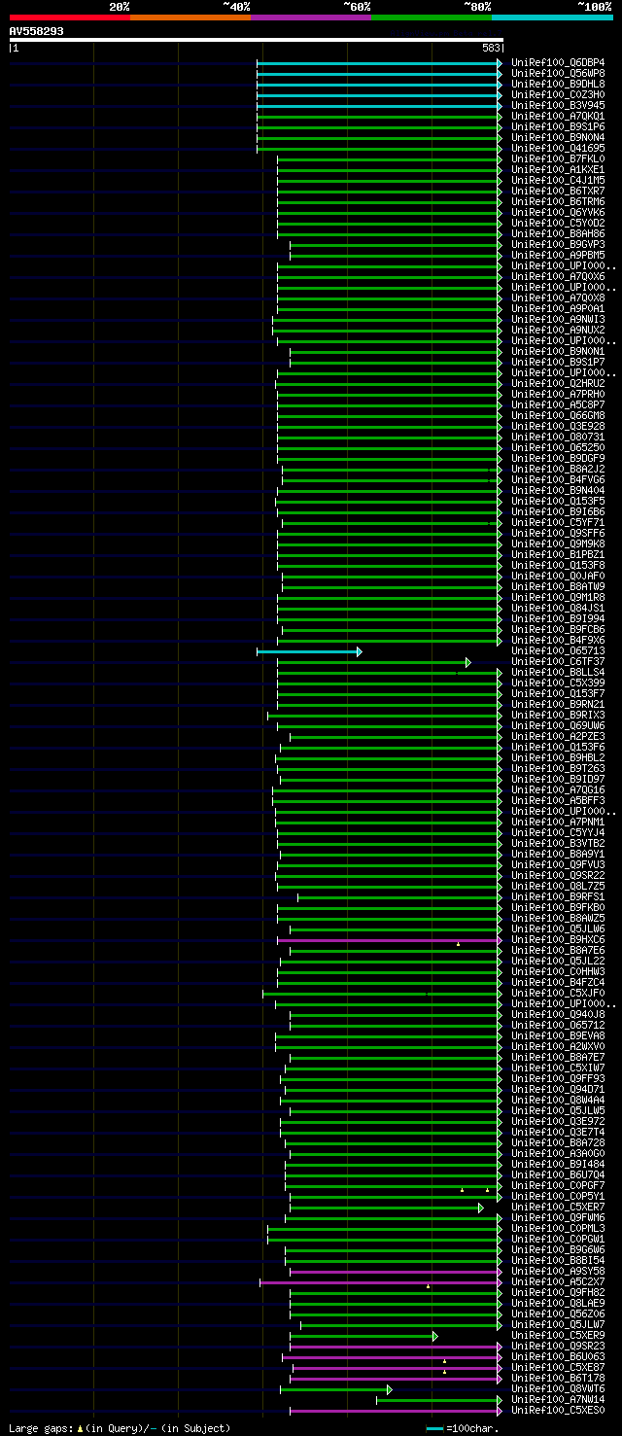Image resolution: width=622 pixels, height=1436 pixels.
Task: Select the UniRef100_B7FKL0 label
Action: pos(558,158)
